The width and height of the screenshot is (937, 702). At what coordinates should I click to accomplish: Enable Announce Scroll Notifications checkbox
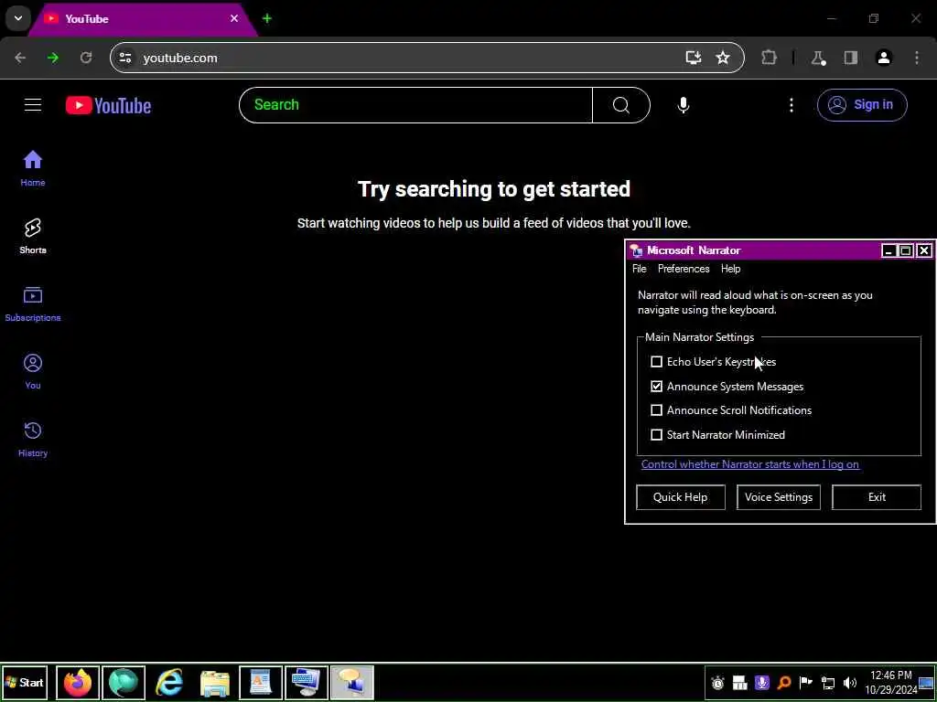[656, 410]
